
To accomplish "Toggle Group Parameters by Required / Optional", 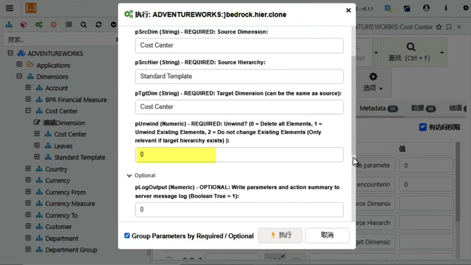I will (127, 236).
